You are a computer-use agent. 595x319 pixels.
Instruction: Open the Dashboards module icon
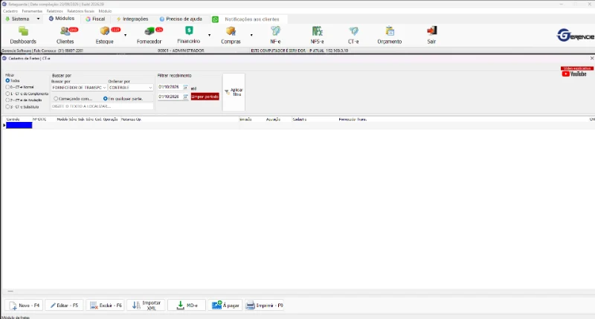tap(23, 31)
